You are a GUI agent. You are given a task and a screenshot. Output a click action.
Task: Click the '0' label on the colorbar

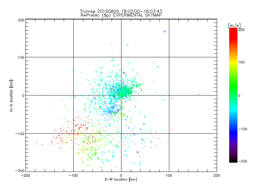(x=239, y=96)
